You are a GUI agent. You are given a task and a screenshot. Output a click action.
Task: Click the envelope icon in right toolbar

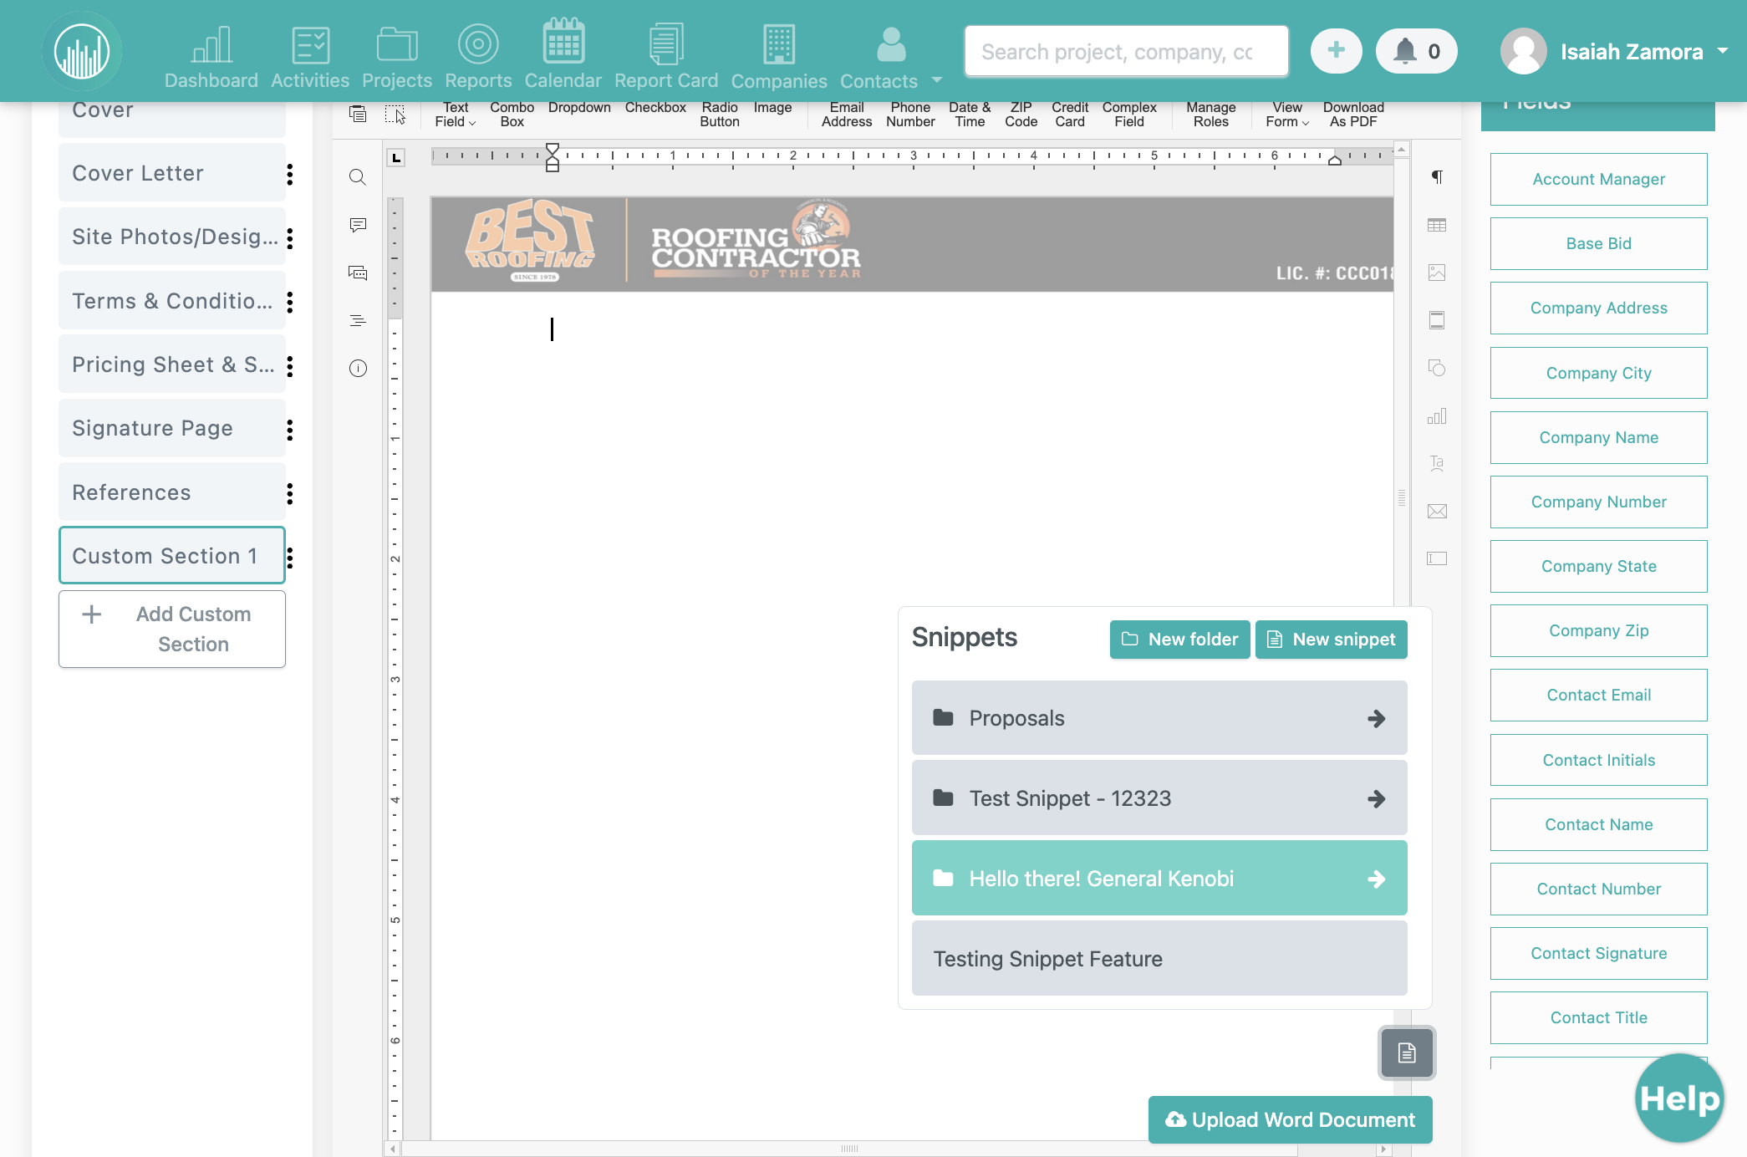click(x=1437, y=512)
